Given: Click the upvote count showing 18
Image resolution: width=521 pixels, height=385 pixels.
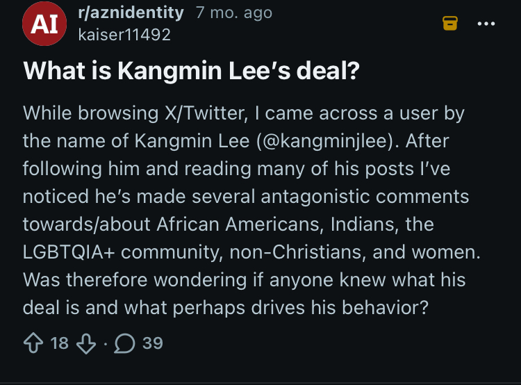Looking at the screenshot, I should 60,343.
